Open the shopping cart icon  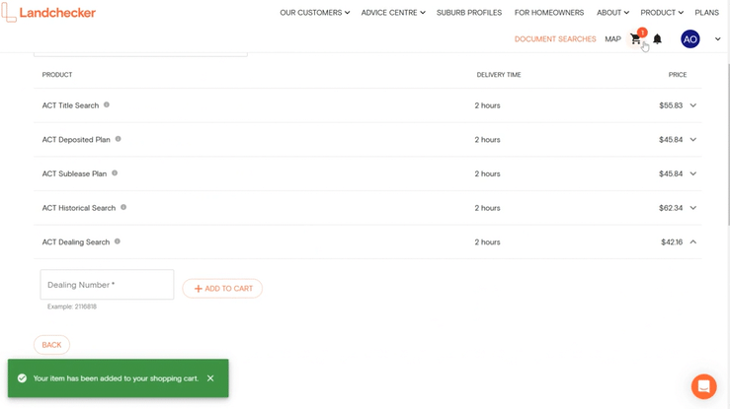(636, 39)
